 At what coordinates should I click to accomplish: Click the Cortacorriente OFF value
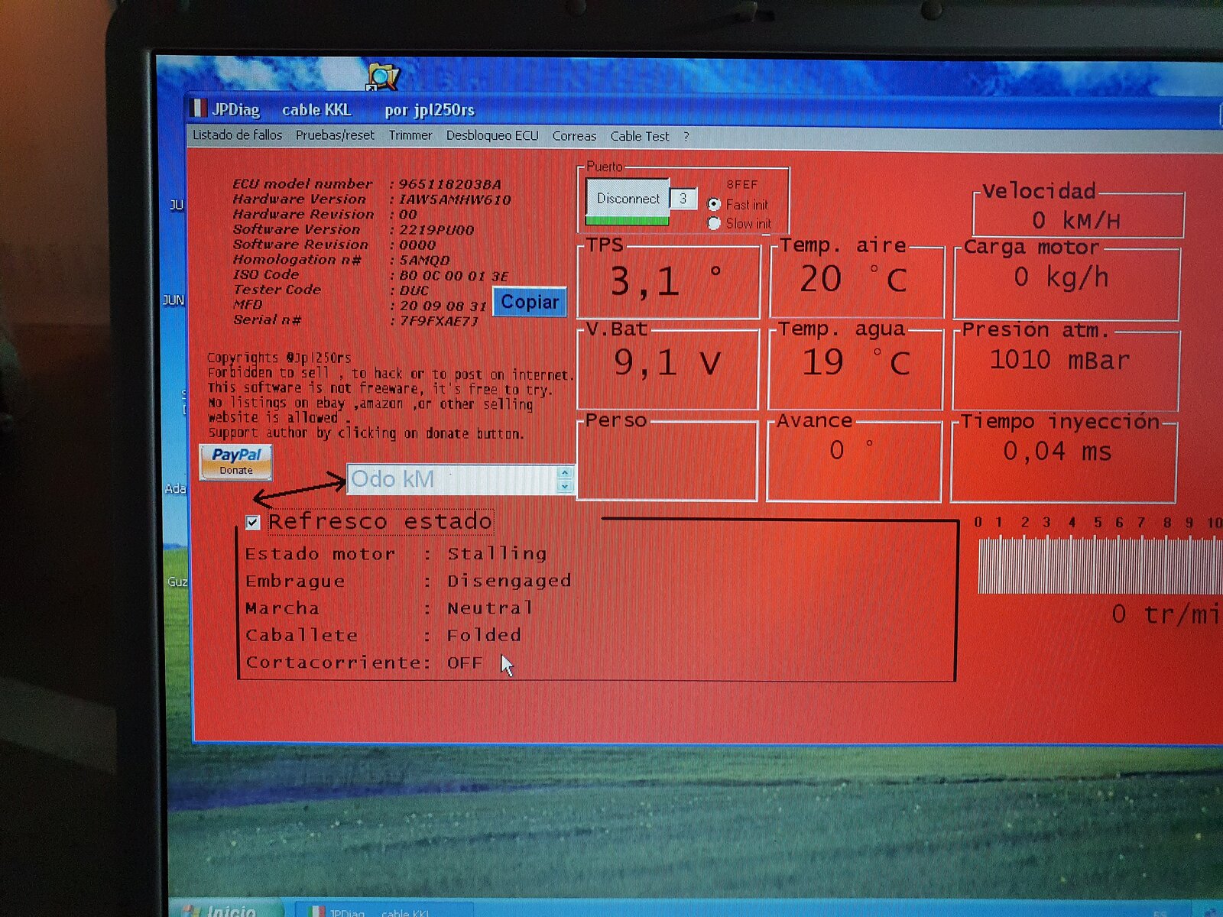[x=465, y=663]
